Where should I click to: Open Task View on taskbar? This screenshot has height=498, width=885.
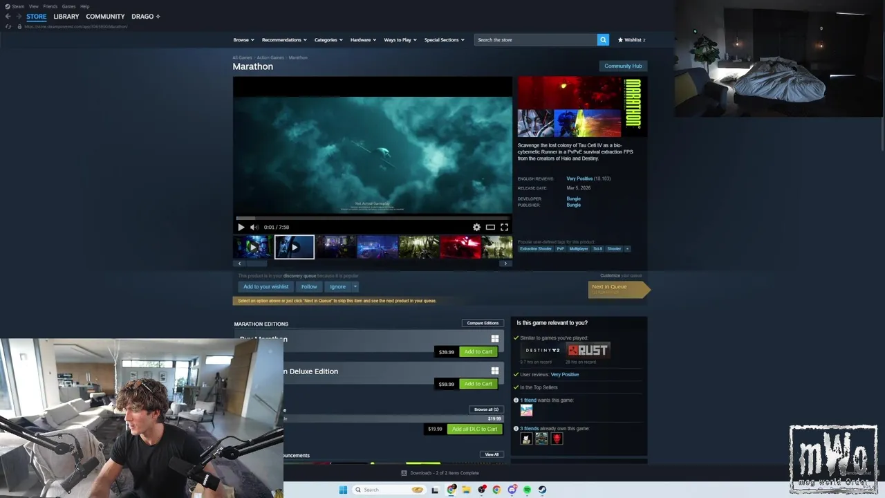tap(435, 490)
